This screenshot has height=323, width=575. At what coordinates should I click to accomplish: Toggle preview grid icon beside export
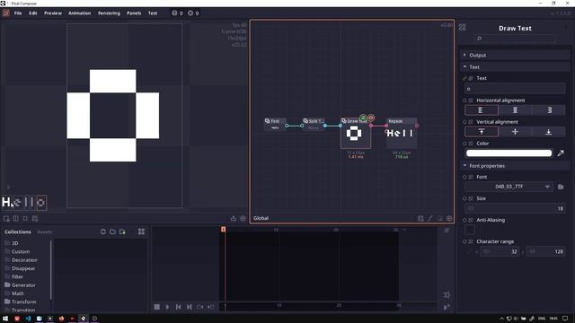tap(243, 219)
